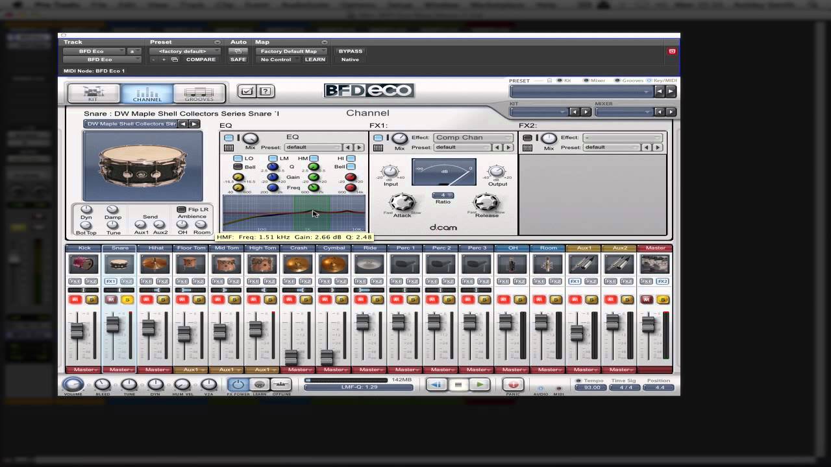Open the factory default preset dropdown
The width and height of the screenshot is (831, 467).
coord(184,51)
